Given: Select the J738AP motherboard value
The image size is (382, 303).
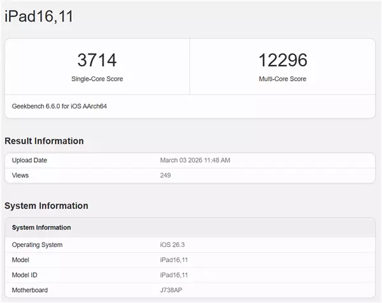Looking at the screenshot, I should [x=171, y=290].
